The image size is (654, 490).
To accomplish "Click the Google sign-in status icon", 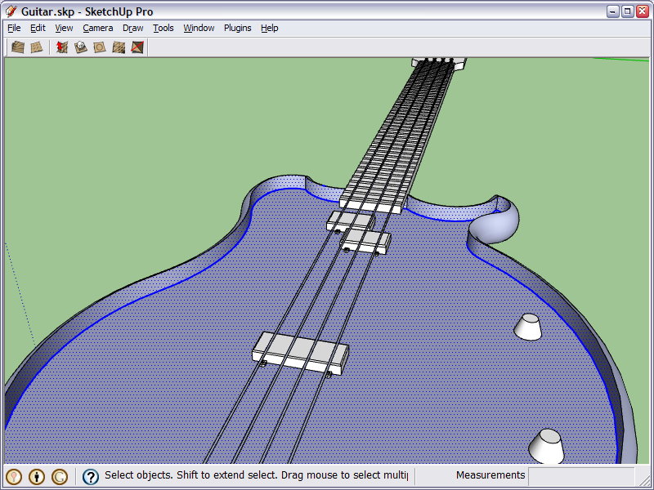I will 60,476.
